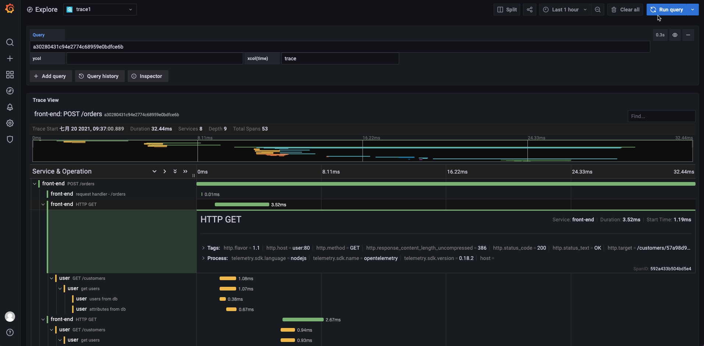Collapse the second user GET /customers span
This screenshot has height=346, width=704.
tap(51, 330)
